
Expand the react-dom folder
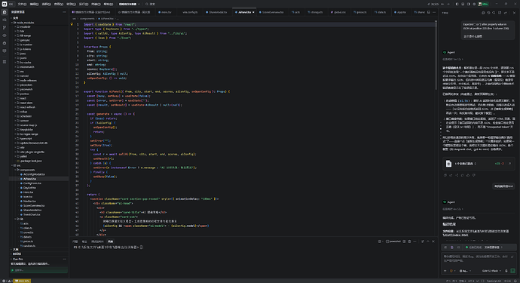[38, 103]
